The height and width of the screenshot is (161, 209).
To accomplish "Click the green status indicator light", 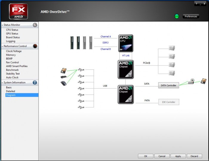I will (177, 16).
